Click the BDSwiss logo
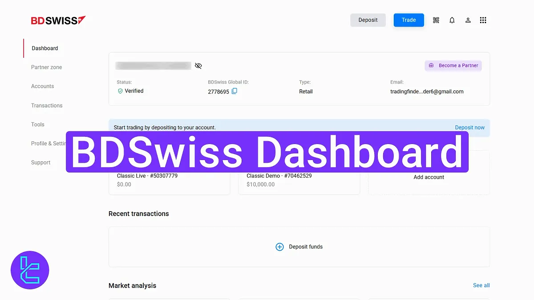This screenshot has width=534, height=300. tap(58, 20)
